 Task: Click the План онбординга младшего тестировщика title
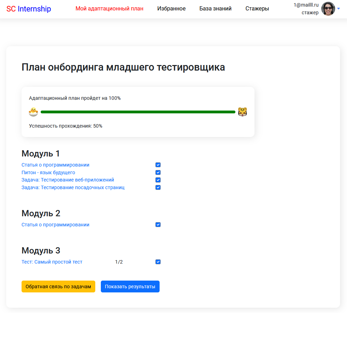tap(123, 67)
